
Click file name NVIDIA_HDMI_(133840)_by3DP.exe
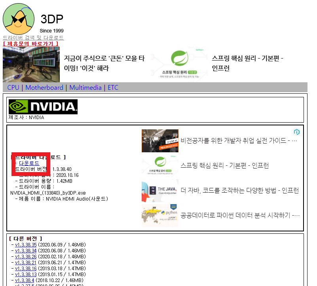coord(48,193)
